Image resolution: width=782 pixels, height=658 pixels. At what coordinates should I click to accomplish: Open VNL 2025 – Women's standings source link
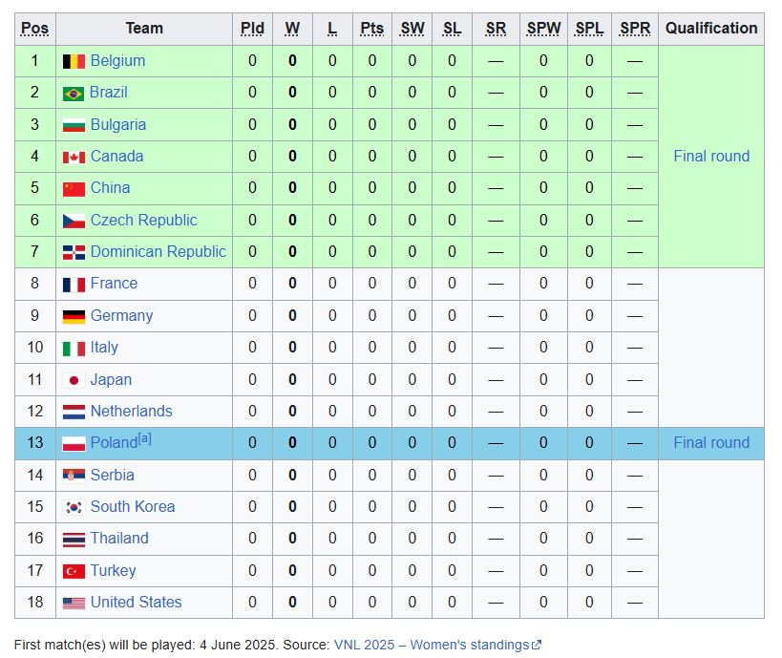(432, 645)
